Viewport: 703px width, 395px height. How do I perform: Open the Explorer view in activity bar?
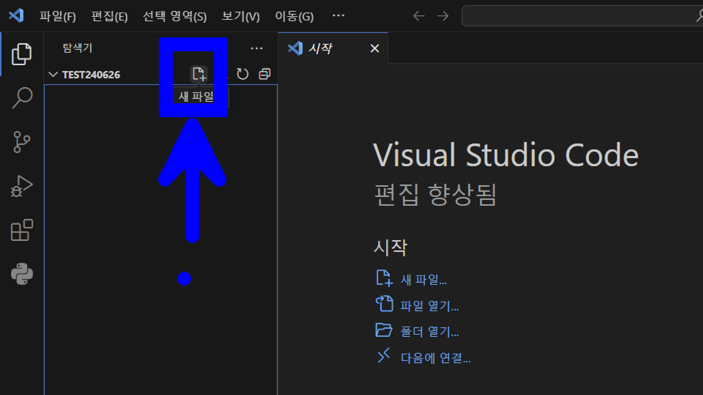[22, 54]
